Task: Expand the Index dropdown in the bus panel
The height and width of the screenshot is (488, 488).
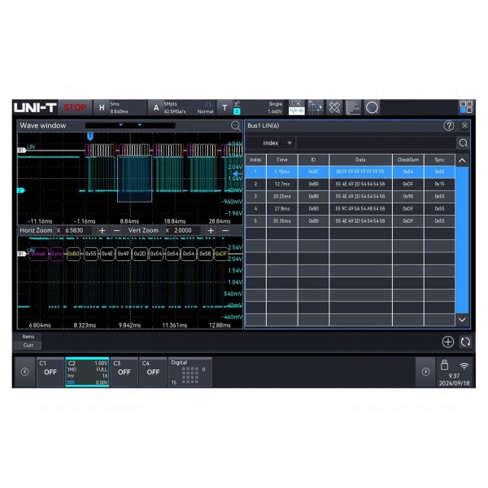Action: click(x=277, y=143)
